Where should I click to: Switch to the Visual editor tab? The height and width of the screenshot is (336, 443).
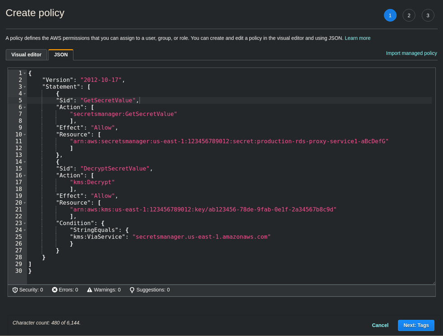(26, 55)
